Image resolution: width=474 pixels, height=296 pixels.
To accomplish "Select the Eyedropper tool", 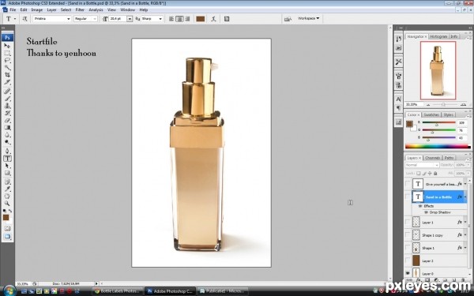I will coord(7,189).
